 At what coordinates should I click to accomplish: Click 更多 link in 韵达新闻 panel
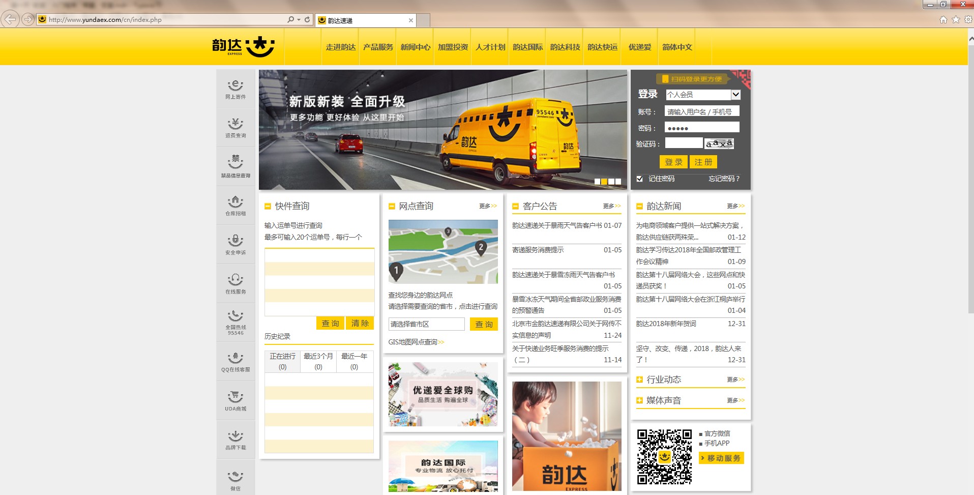click(x=736, y=206)
